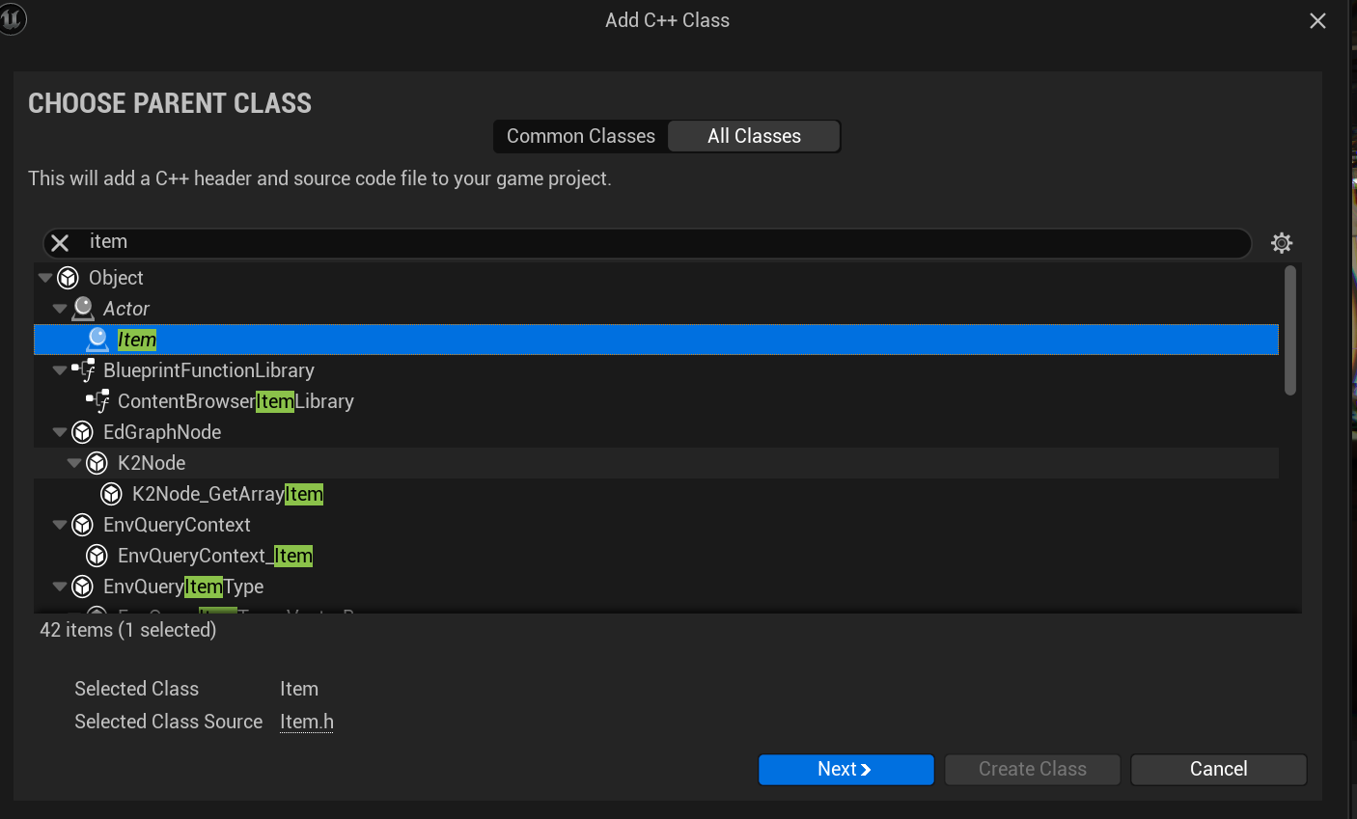Click the 'Selected Class Source' label
Image resolution: width=1357 pixels, height=819 pixels.
(169, 722)
